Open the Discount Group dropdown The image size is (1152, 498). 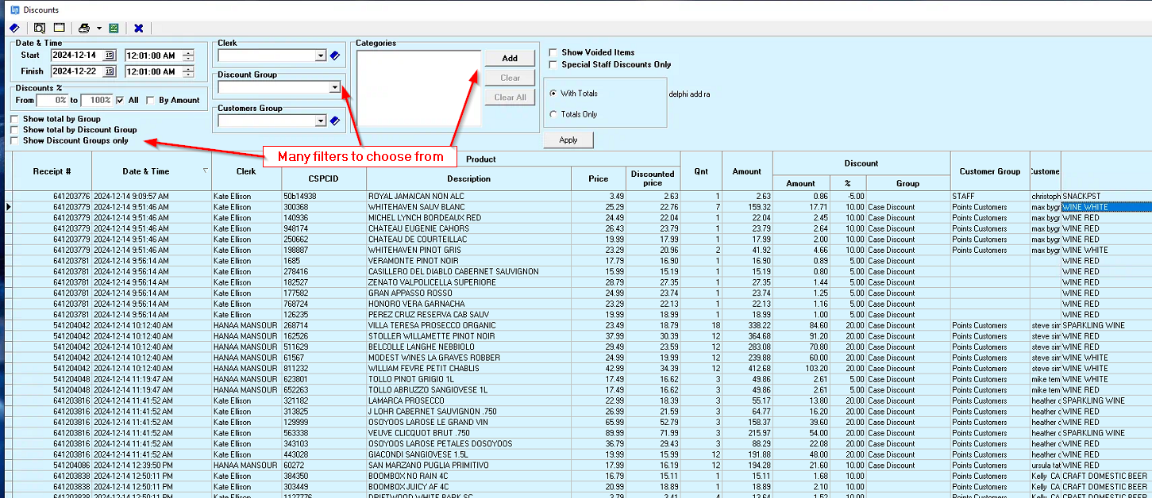(x=335, y=87)
